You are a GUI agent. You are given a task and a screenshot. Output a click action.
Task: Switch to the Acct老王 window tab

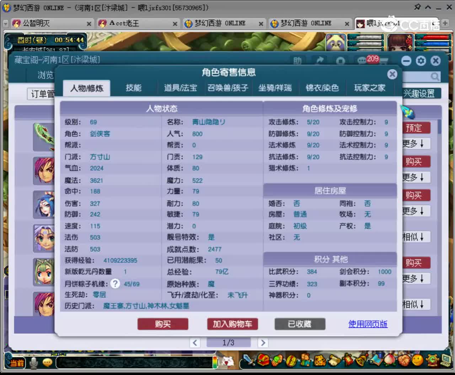pos(138,23)
